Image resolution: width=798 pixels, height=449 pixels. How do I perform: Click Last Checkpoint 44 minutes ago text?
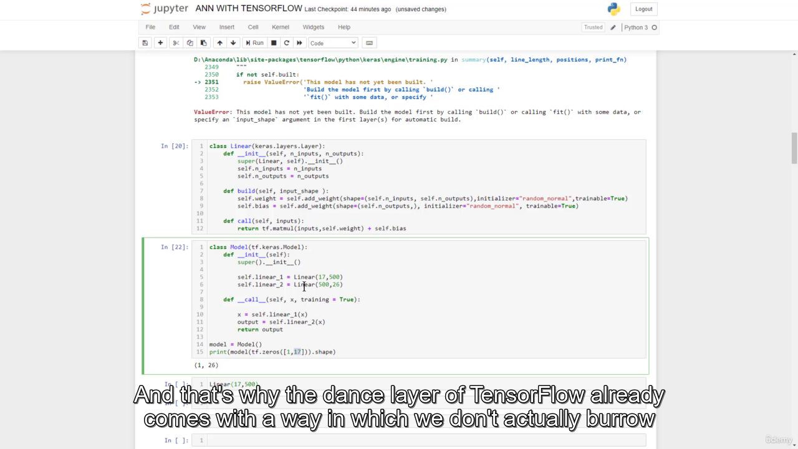(x=348, y=9)
